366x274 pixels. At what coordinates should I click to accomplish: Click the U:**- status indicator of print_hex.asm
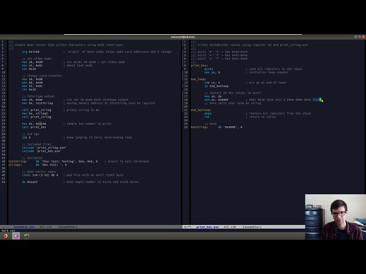tap(188, 227)
